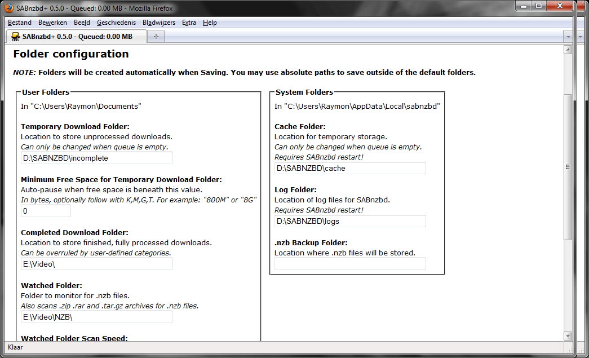This screenshot has width=589, height=358.
Task: Click "Can be overruled by user-defined categories" note
Action: pos(96,253)
